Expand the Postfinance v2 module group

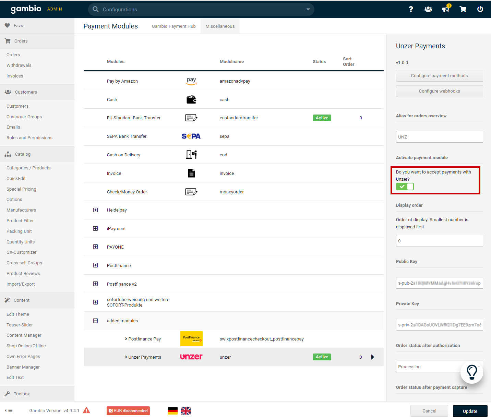click(x=96, y=284)
